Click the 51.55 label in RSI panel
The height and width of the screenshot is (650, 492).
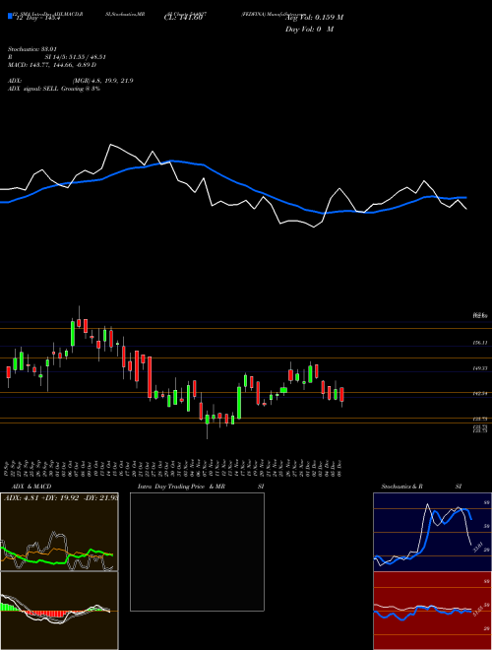pos(476,612)
